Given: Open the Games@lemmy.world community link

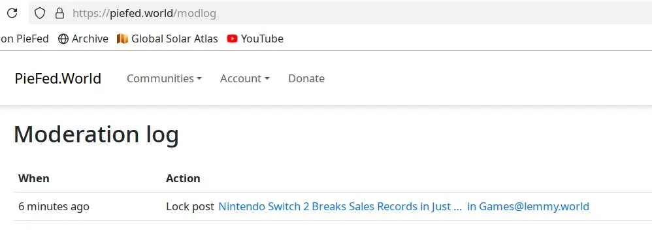Looking at the screenshot, I should [x=528, y=206].
